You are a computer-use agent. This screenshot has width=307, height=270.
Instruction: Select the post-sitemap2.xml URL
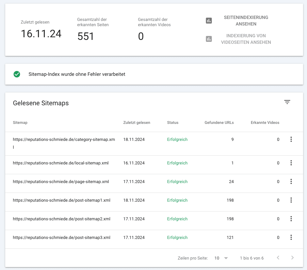click(62, 219)
